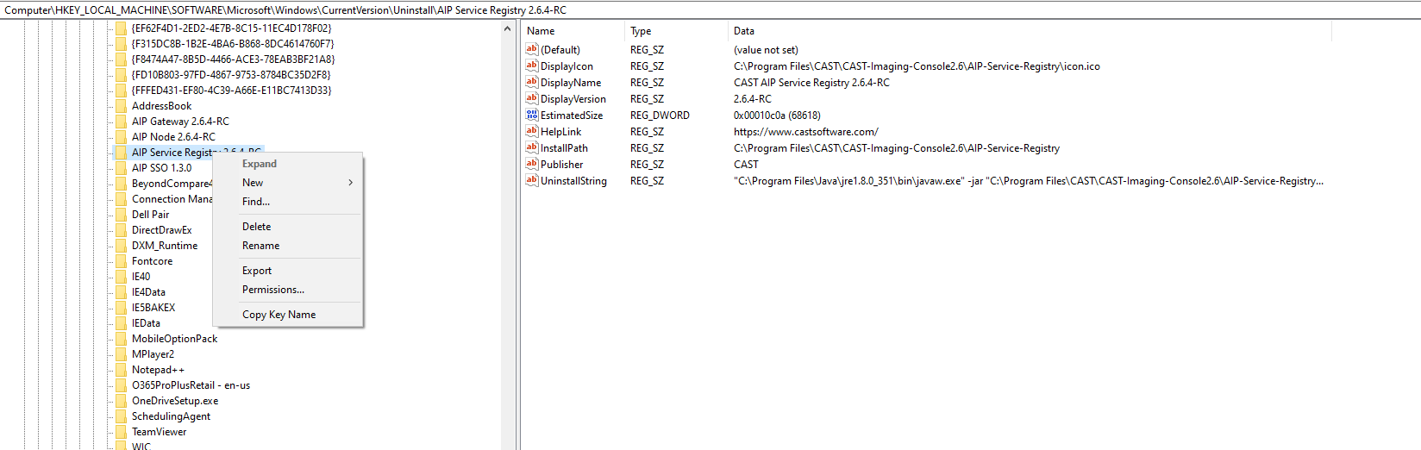The height and width of the screenshot is (450, 1421).
Task: Click folder icon of Fontcore key
Action: (x=121, y=261)
